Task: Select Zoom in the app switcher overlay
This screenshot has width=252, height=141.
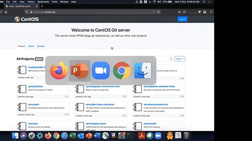Action: pos(101,70)
